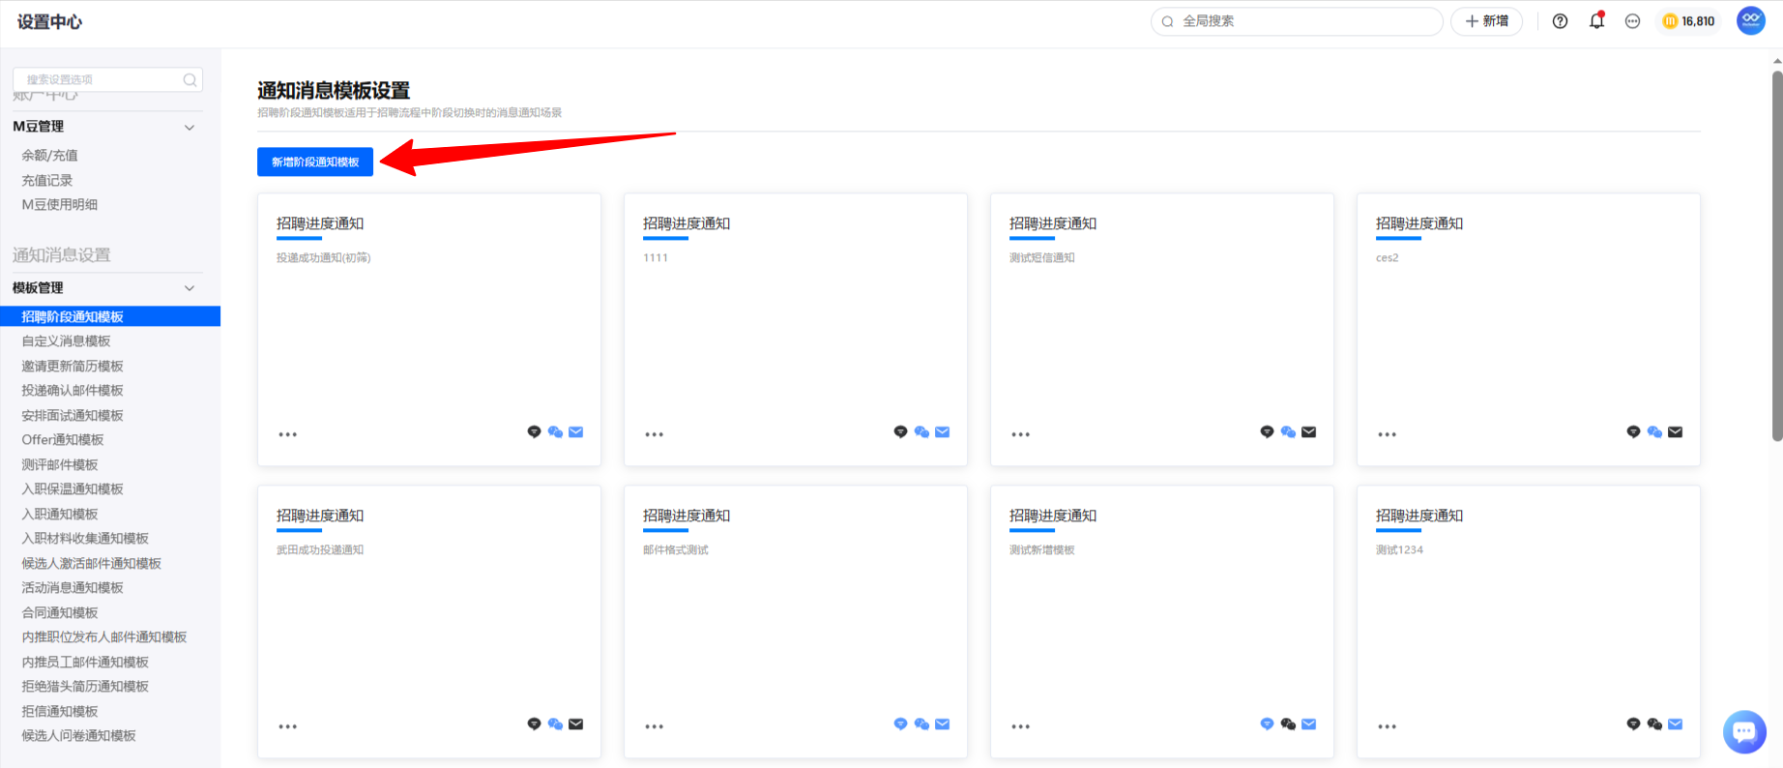
Task: Open 充值记录 in sidebar
Action: (x=47, y=181)
